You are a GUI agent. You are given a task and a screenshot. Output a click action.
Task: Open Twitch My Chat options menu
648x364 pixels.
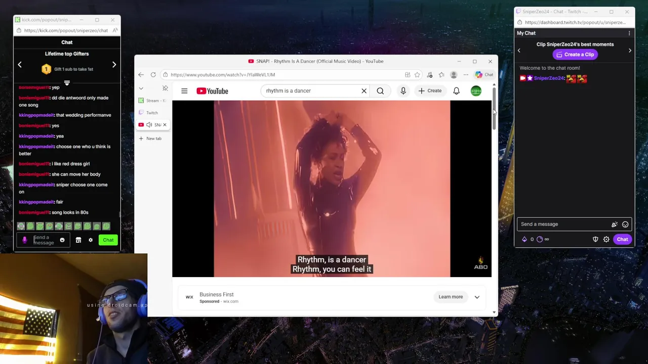coord(629,33)
